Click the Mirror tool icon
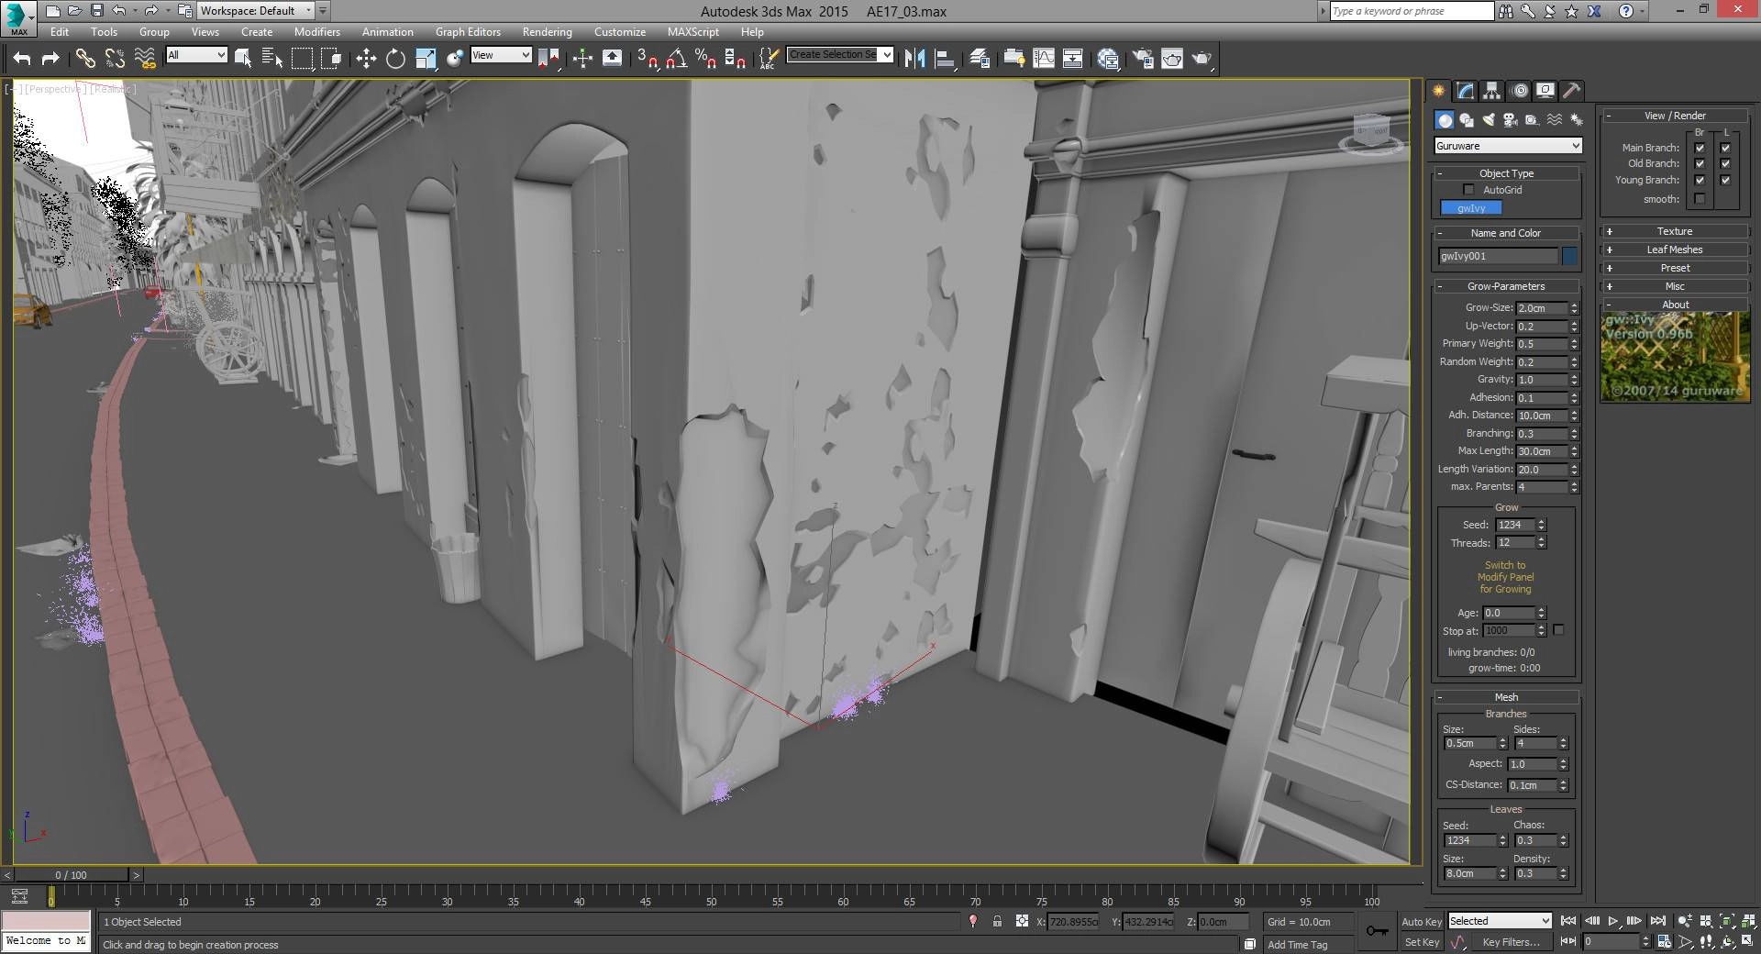This screenshot has width=1761, height=954. (914, 59)
